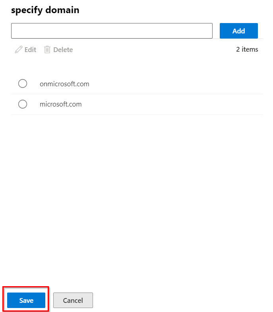Click the microsoft.com domain name text

pyautogui.click(x=61, y=104)
